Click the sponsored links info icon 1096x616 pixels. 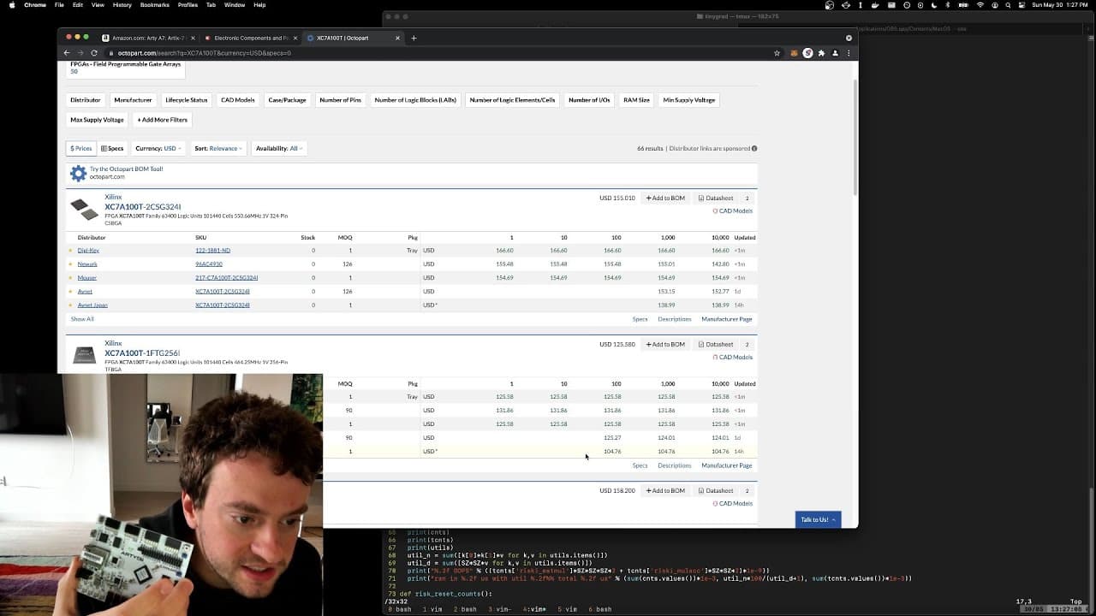coord(754,148)
